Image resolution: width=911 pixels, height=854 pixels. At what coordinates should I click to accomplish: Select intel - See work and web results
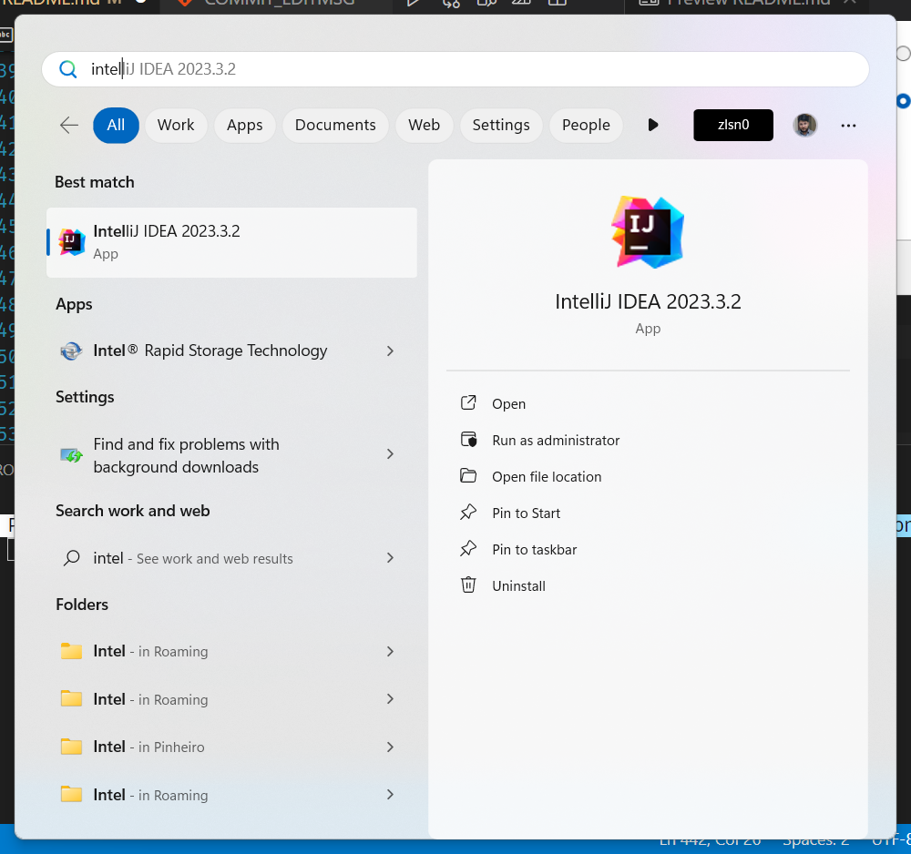coord(193,558)
